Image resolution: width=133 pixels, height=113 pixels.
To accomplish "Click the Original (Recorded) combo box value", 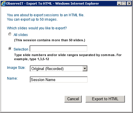I will [x=56, y=69].
